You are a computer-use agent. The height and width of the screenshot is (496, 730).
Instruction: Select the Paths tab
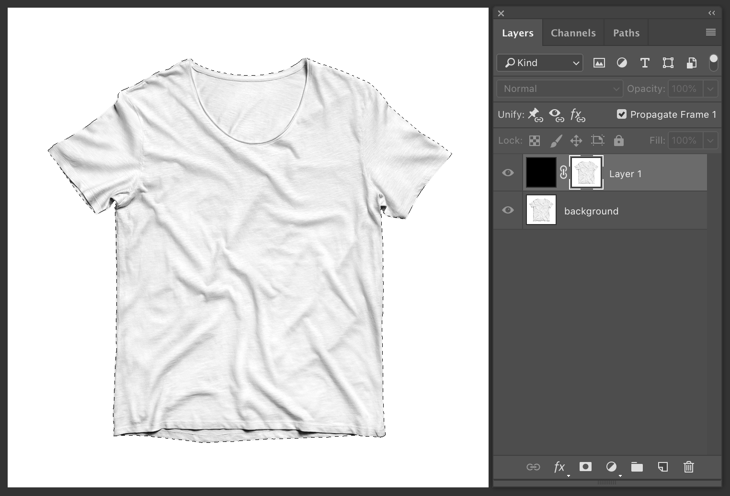(626, 33)
